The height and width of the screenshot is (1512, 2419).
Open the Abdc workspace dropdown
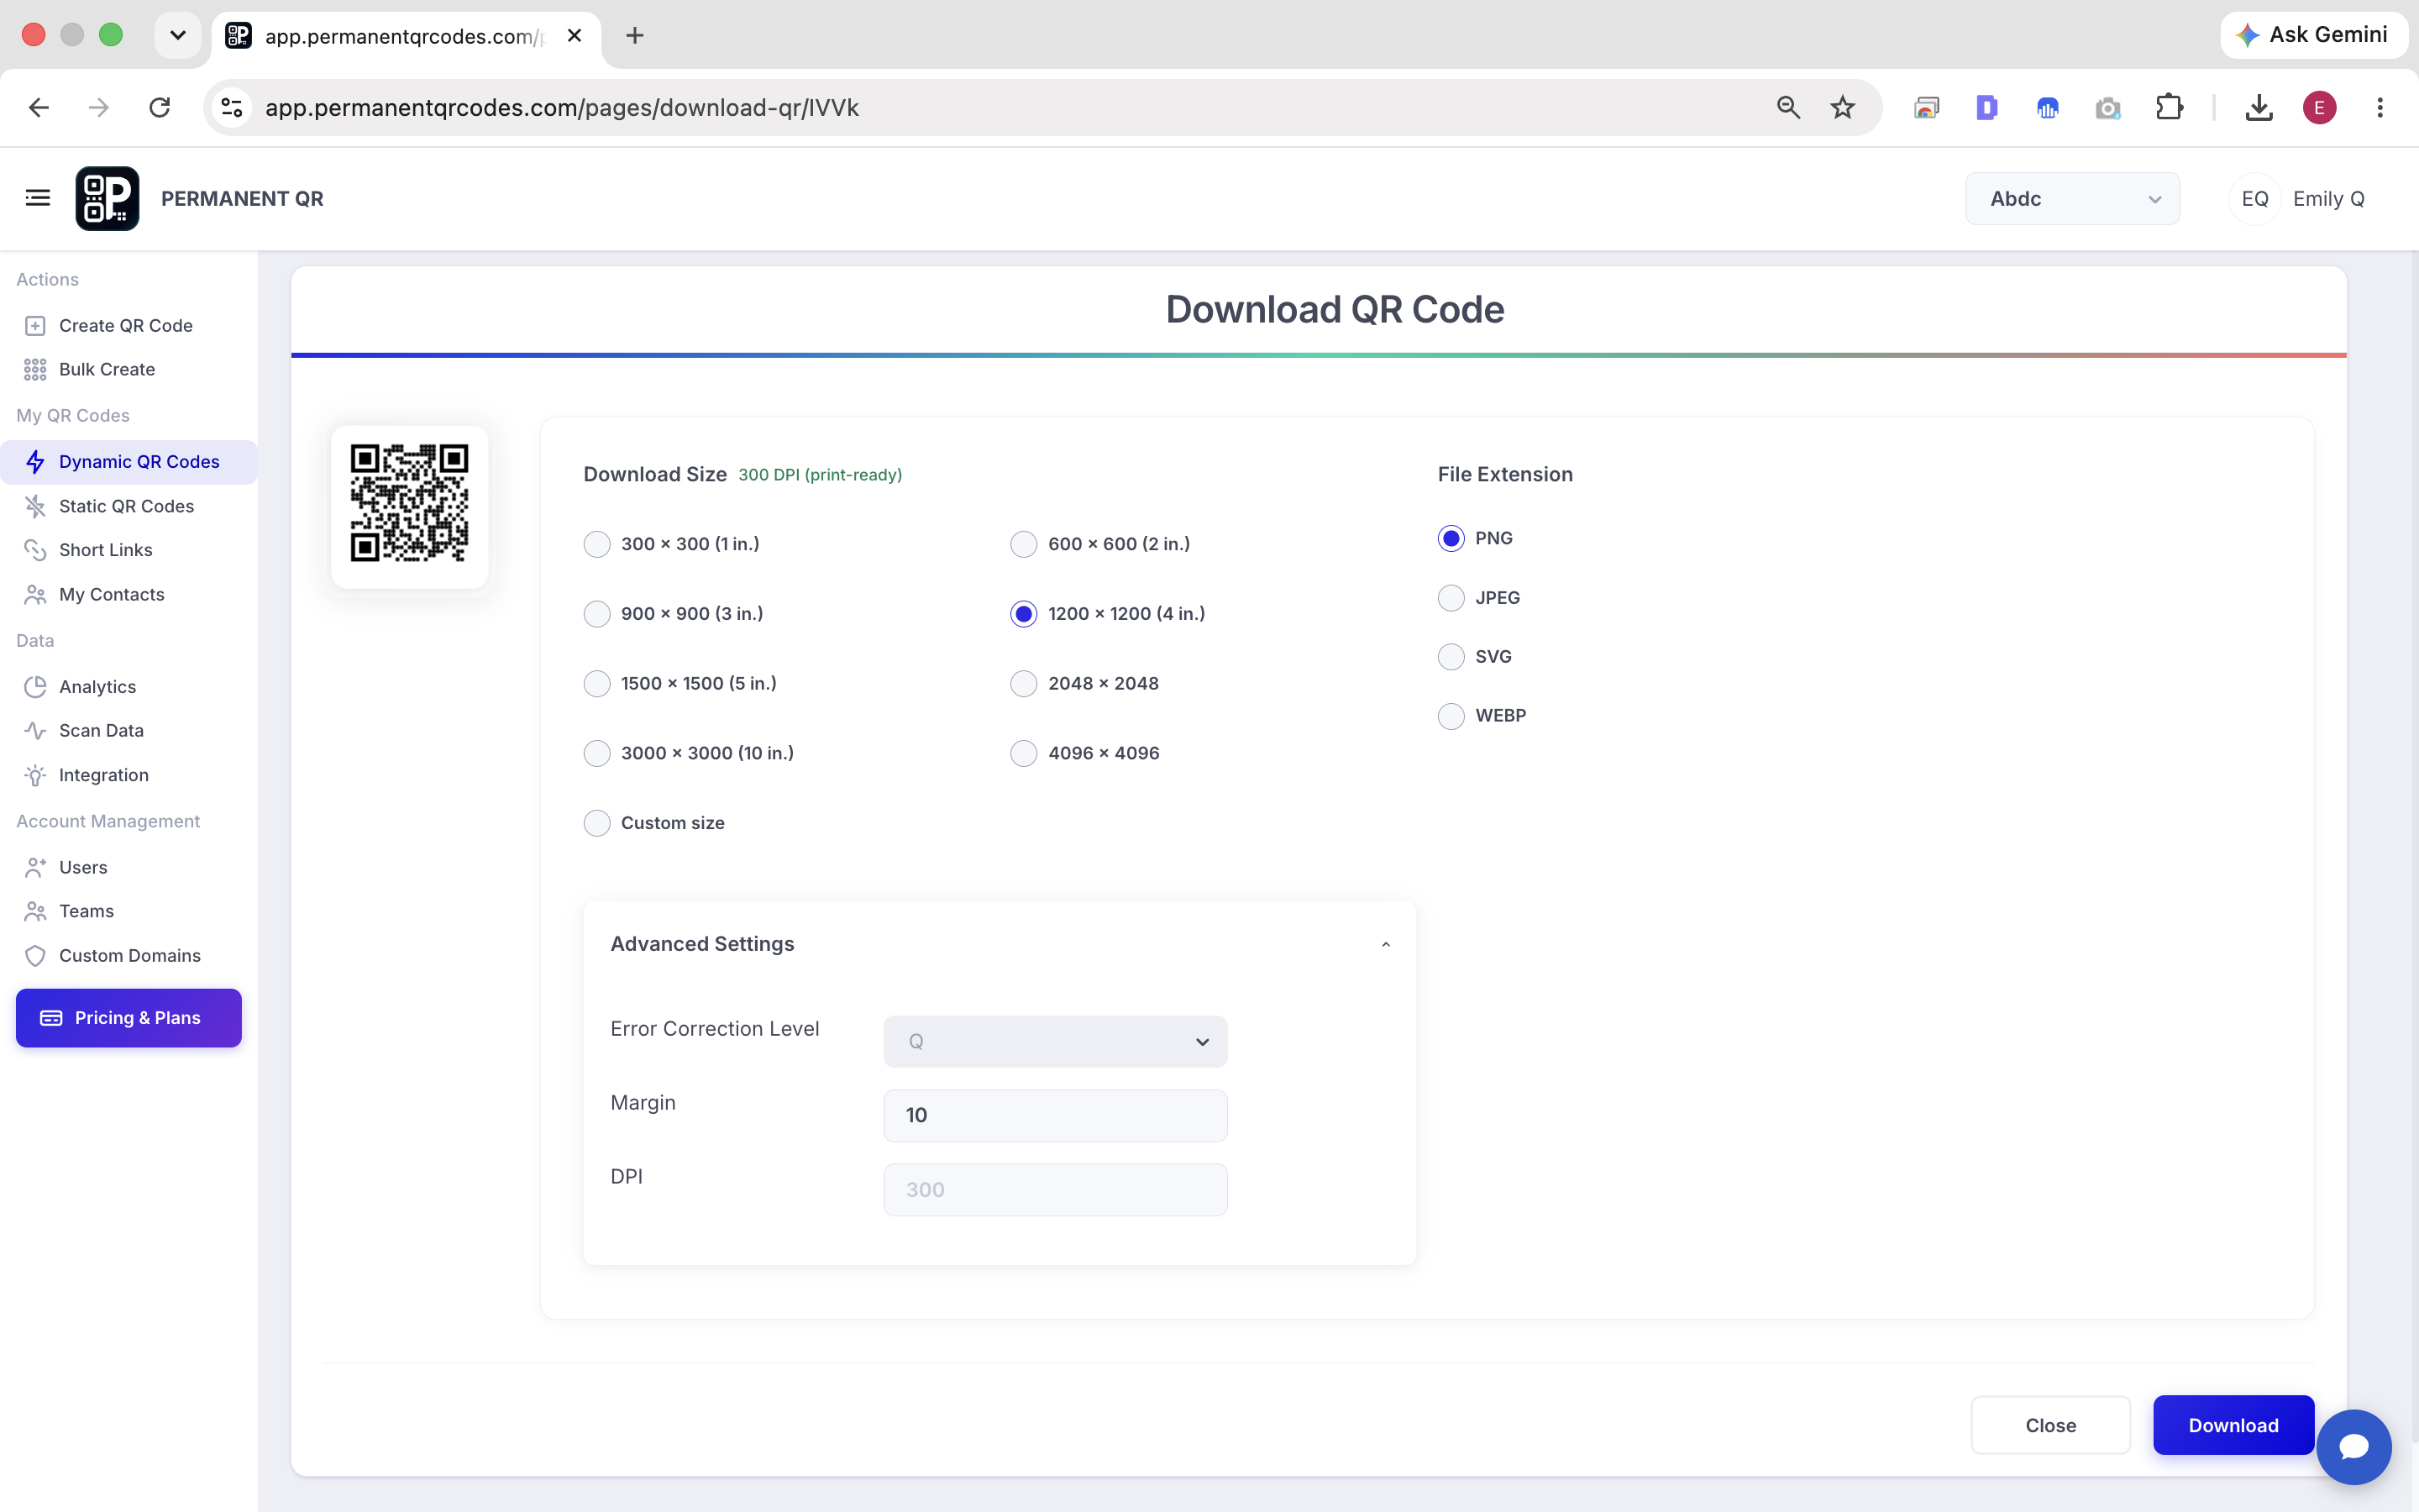pyautogui.click(x=2072, y=199)
